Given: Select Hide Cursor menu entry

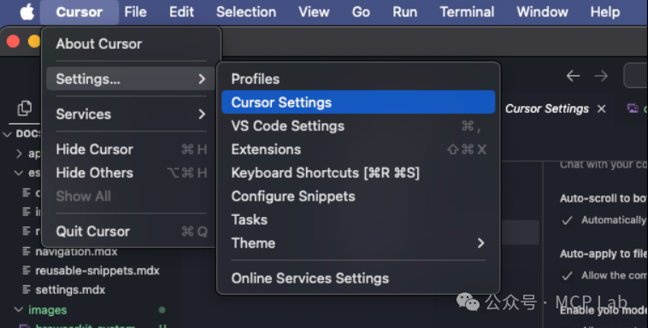Looking at the screenshot, I should (131, 149).
